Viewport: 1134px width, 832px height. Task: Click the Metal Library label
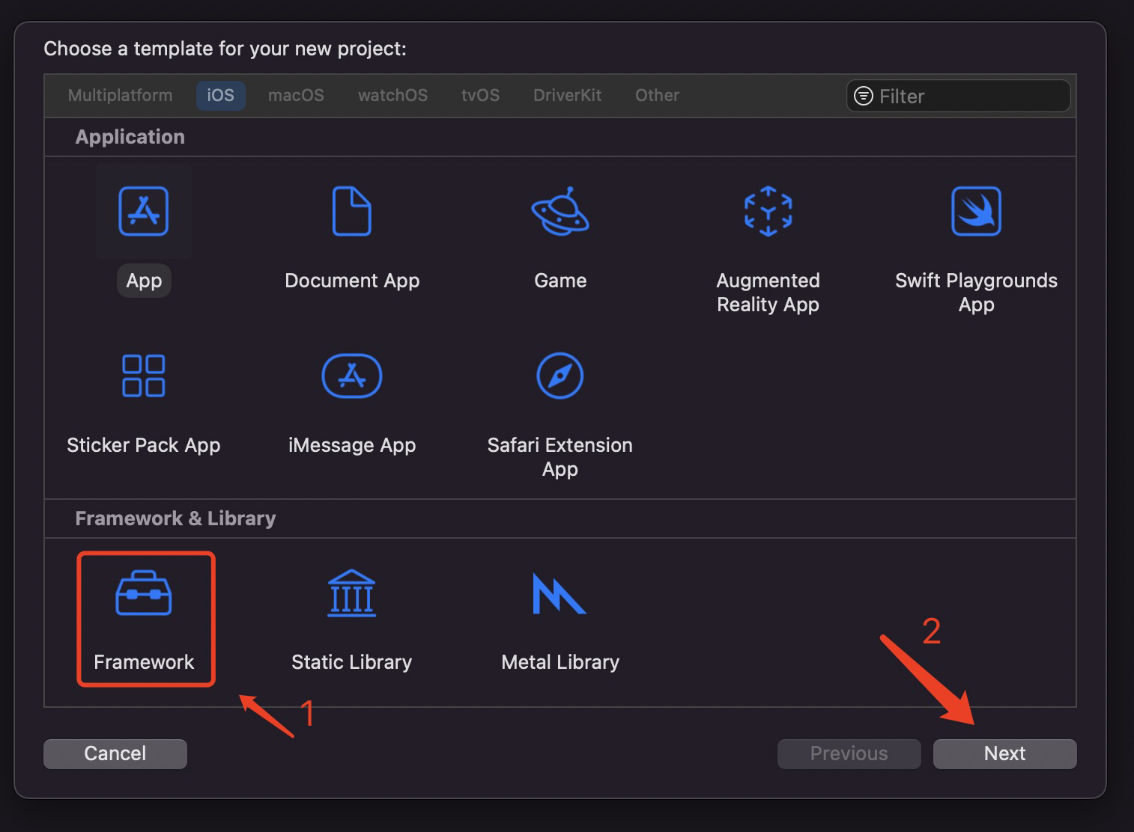tap(560, 662)
